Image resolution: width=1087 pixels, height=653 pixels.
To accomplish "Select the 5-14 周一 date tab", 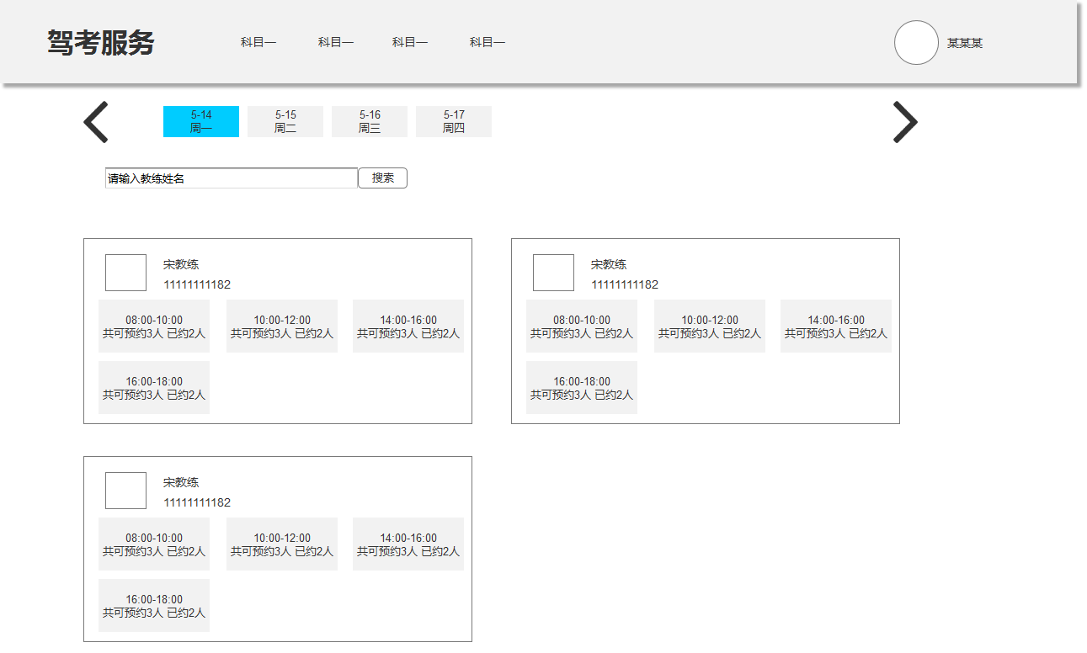I will click(x=201, y=122).
